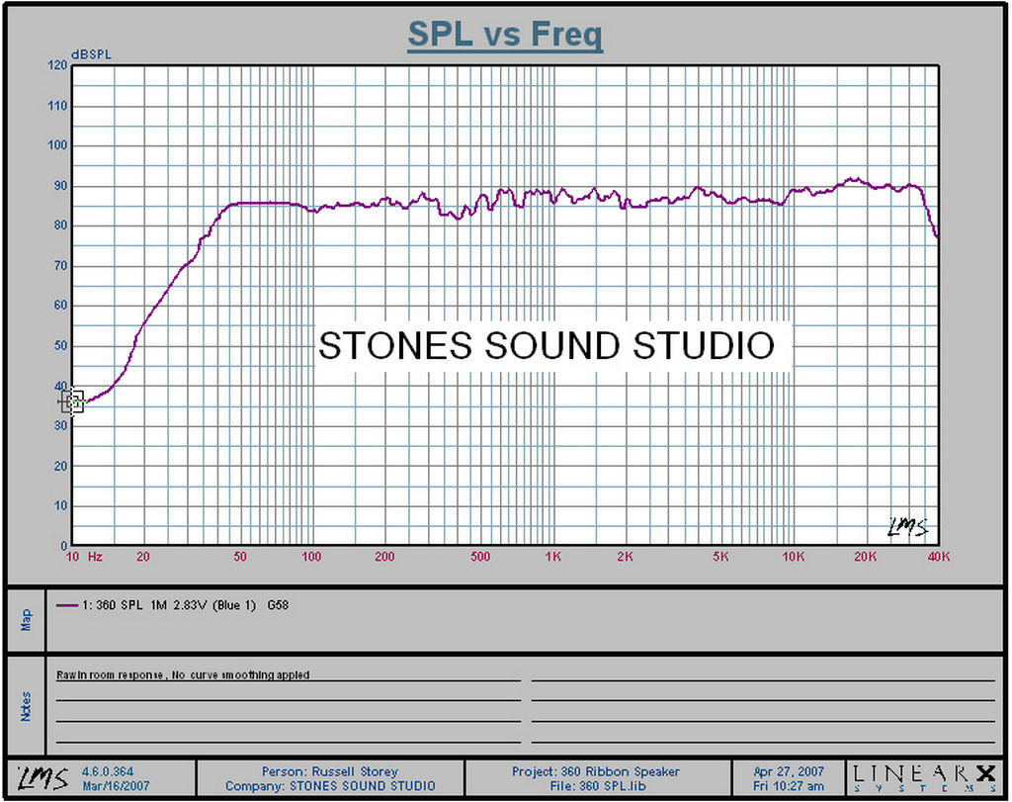This screenshot has width=1012, height=802.
Task: Click the LMS logo in the footer
Action: [42, 778]
